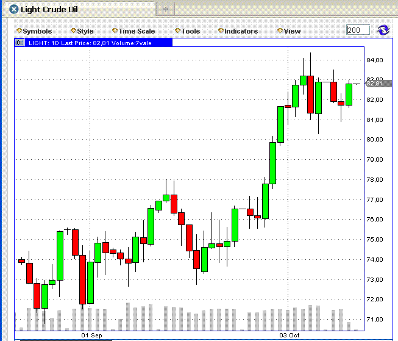Click the 78,00 price axis label
The image size is (398, 341).
(375, 180)
